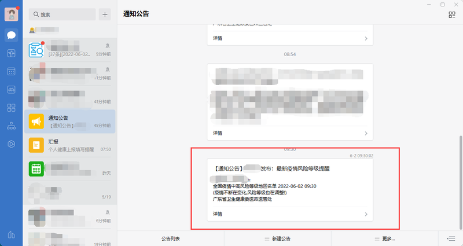The width and height of the screenshot is (463, 246).
Task: Open the organization chart contacts icon
Action: [x=11, y=126]
